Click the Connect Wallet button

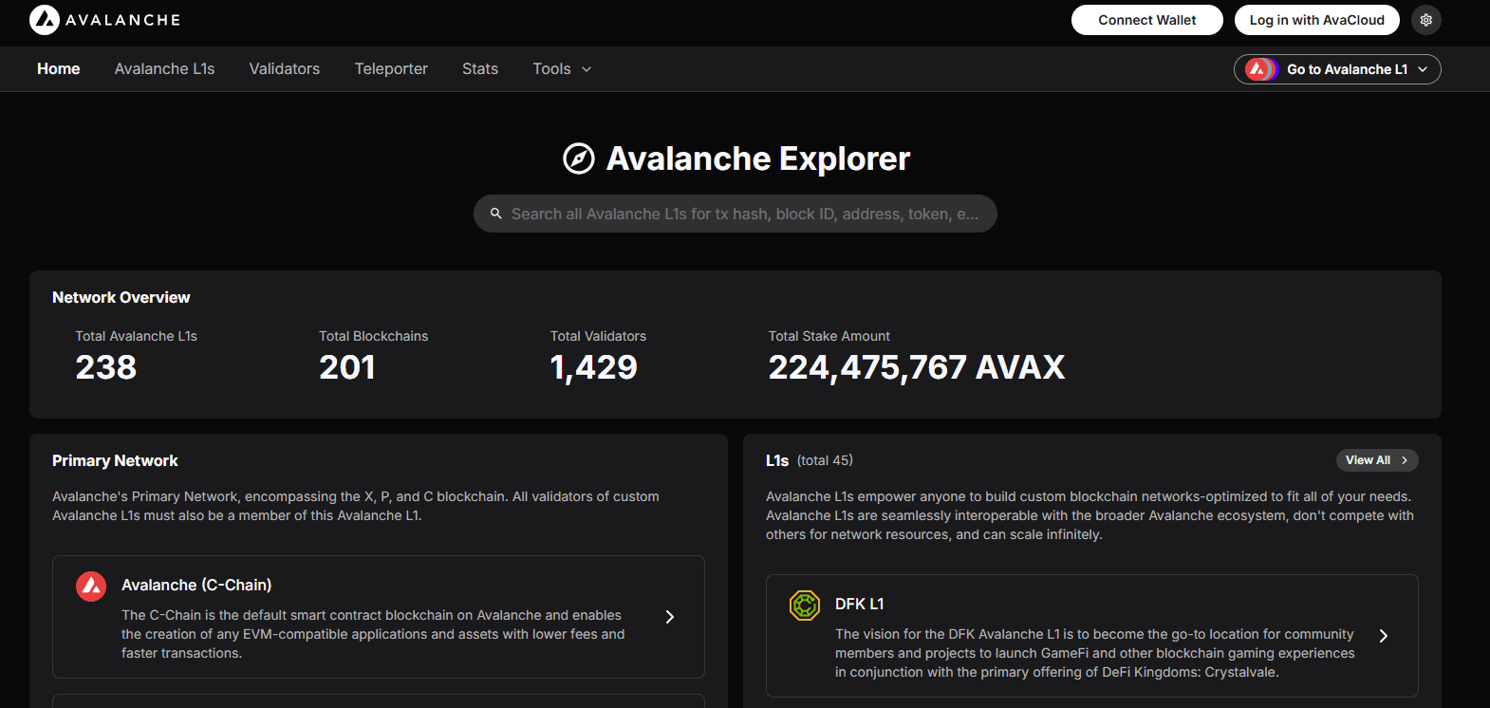click(1147, 20)
